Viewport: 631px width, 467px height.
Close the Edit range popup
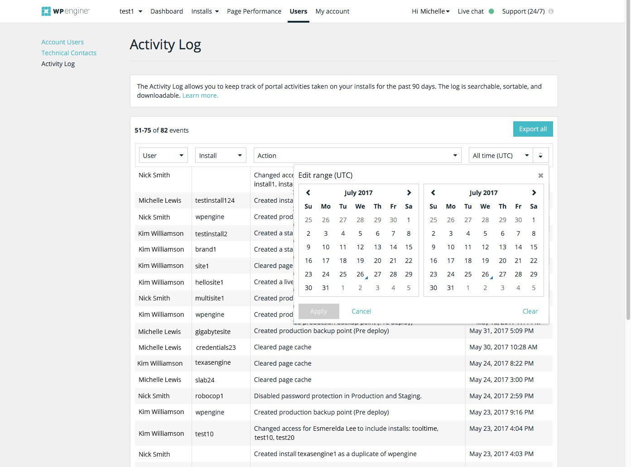tap(540, 176)
